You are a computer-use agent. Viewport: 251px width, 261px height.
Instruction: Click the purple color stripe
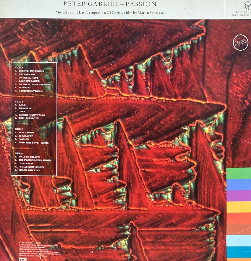point(239,196)
